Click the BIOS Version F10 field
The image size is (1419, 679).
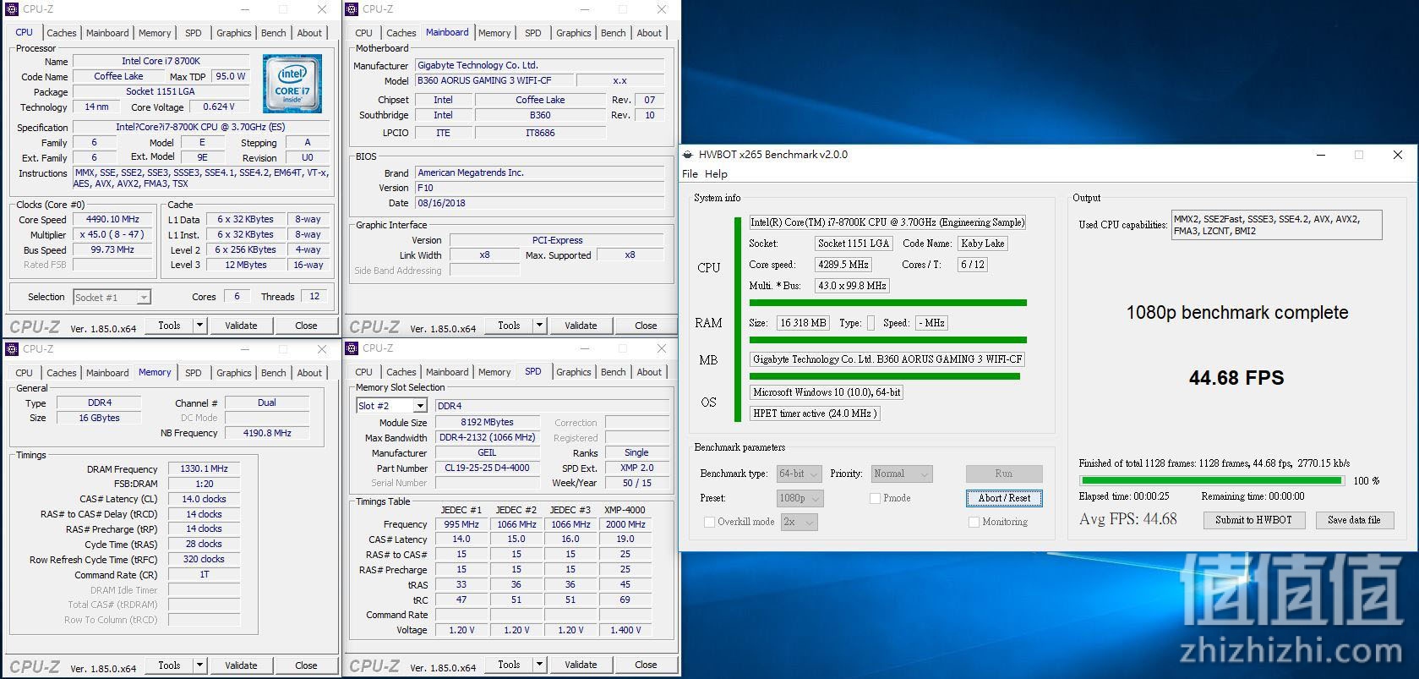pyautogui.click(x=539, y=188)
